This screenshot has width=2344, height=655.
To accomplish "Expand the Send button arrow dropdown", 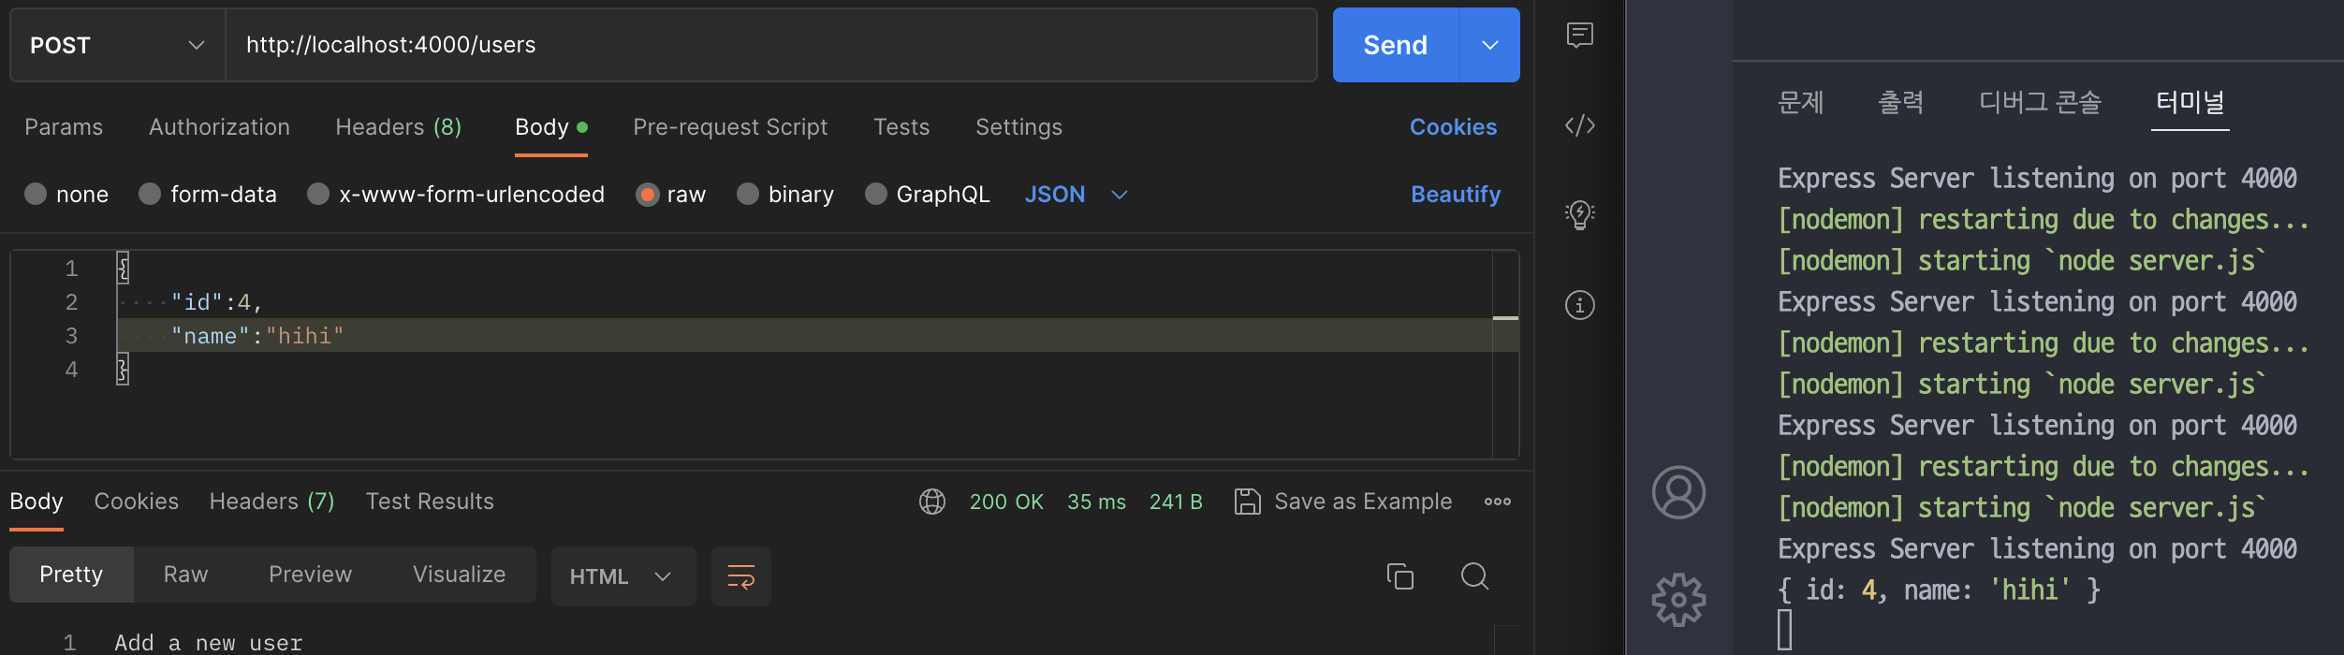I will coord(1490,45).
